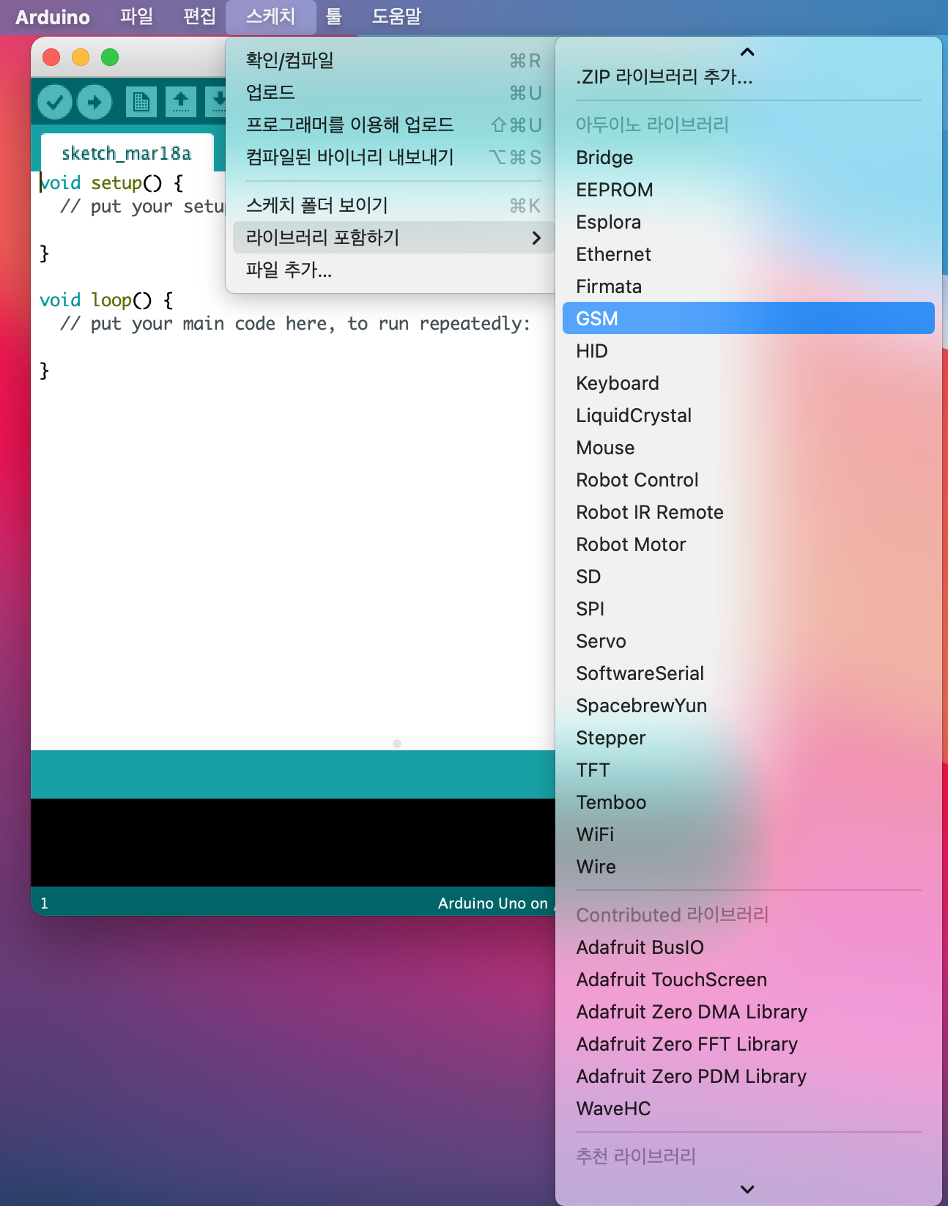Include the Stepper library
Screen dimensions: 948x1206
pyautogui.click(x=748, y=738)
